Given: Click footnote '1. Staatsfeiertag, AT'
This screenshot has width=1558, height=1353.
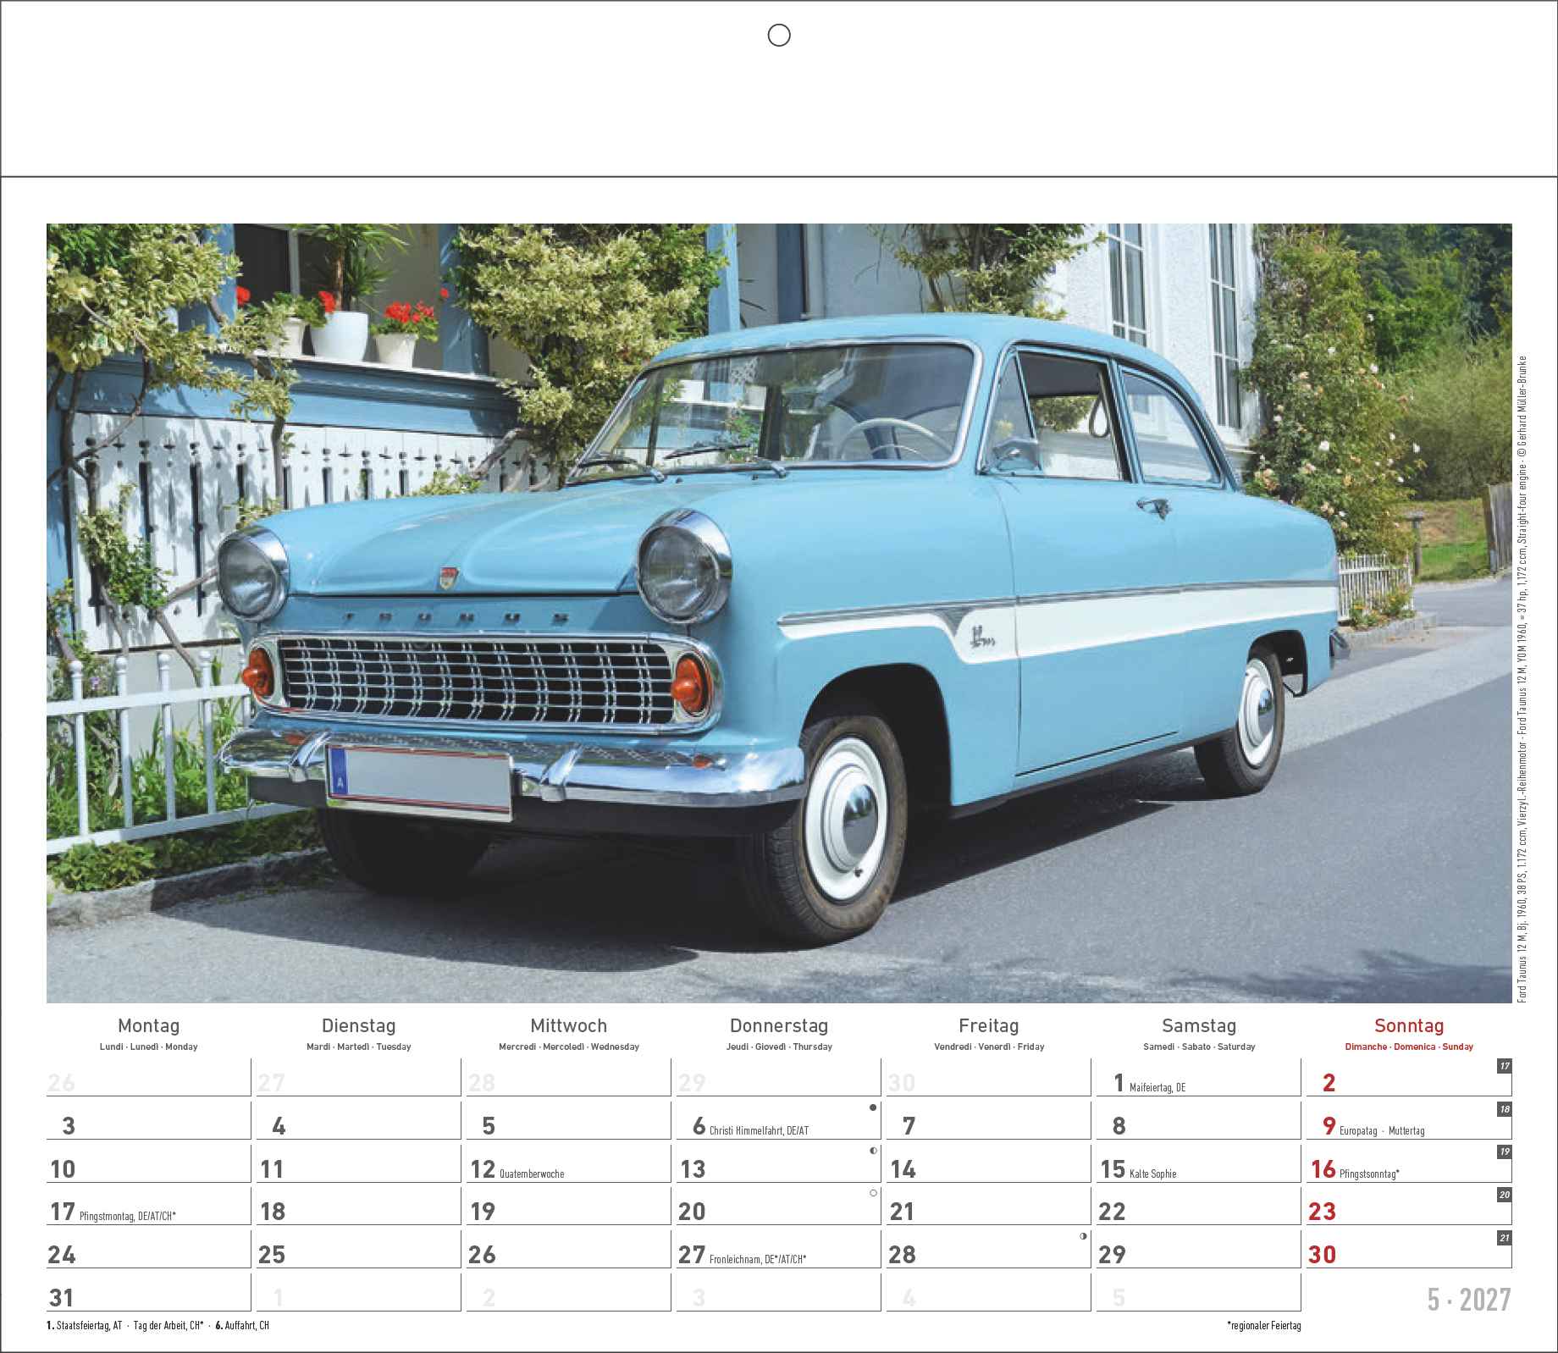Looking at the screenshot, I should tap(85, 1325).
